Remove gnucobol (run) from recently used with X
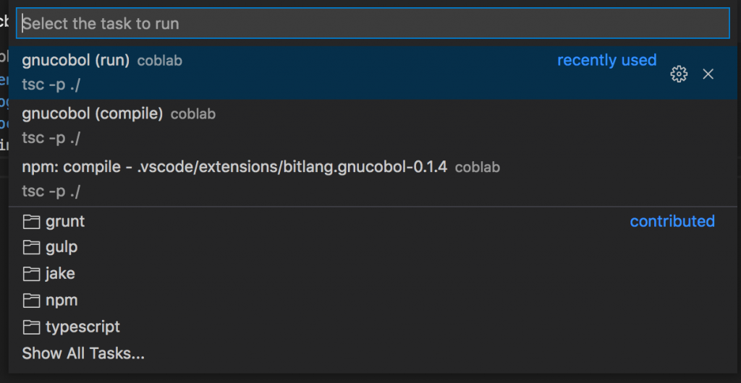This screenshot has height=383, width=741. click(708, 74)
